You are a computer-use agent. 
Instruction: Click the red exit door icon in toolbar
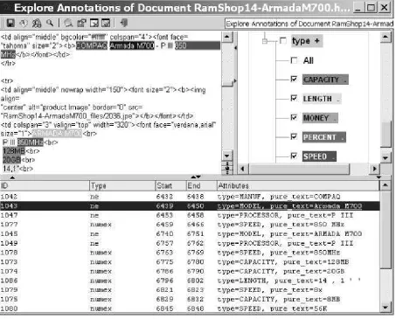point(124,23)
